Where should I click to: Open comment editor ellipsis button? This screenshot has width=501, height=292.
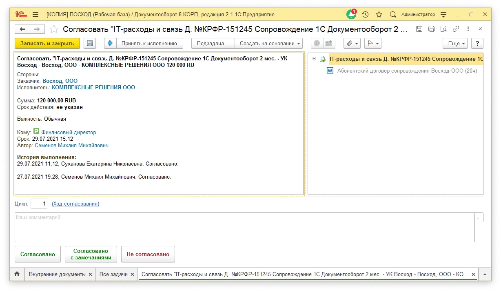pos(479,217)
